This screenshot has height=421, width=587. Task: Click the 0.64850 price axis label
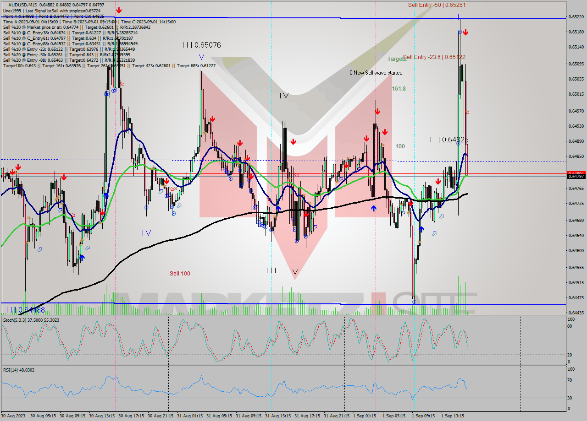(x=576, y=157)
